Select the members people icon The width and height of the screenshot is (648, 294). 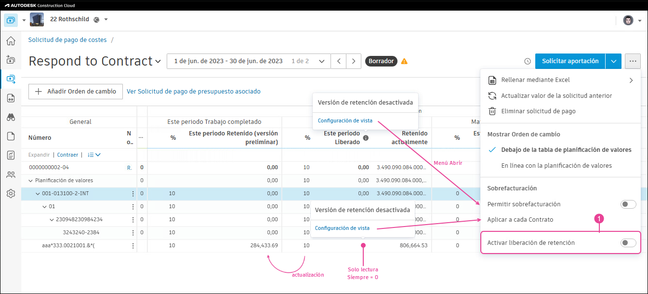point(11,174)
